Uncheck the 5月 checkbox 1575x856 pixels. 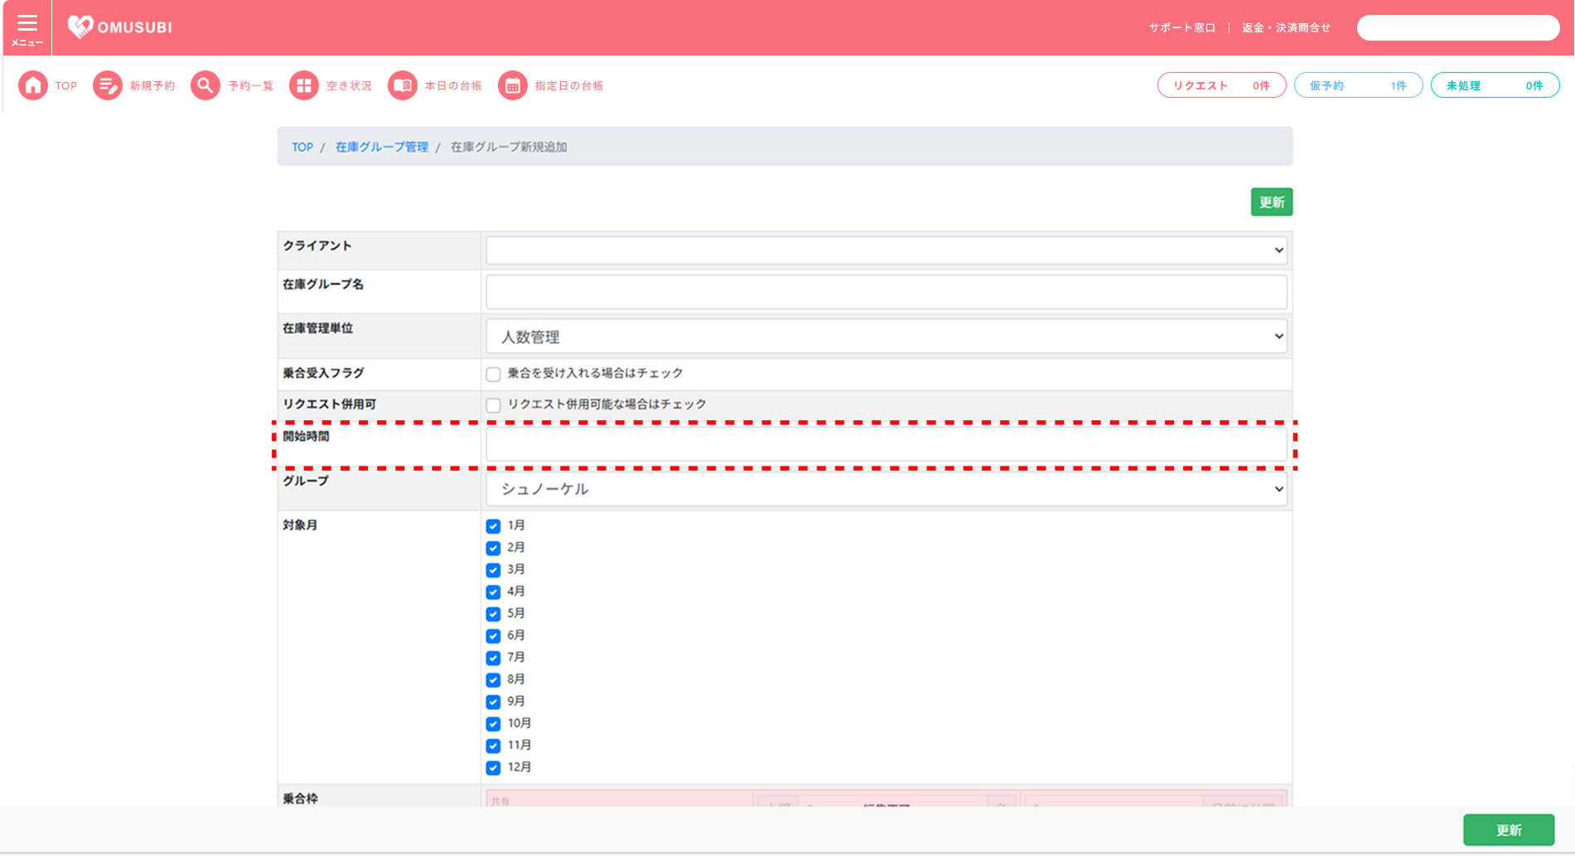point(494,614)
